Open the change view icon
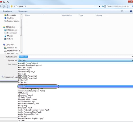133x122 pixels. coord(122,11)
